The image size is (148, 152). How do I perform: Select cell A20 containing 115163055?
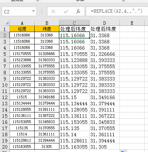tap(22, 146)
